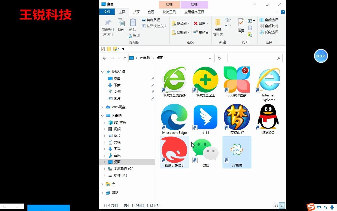337x211 pixels.
Task: Select the EV录屏 shortcut icon
Action: (237, 150)
